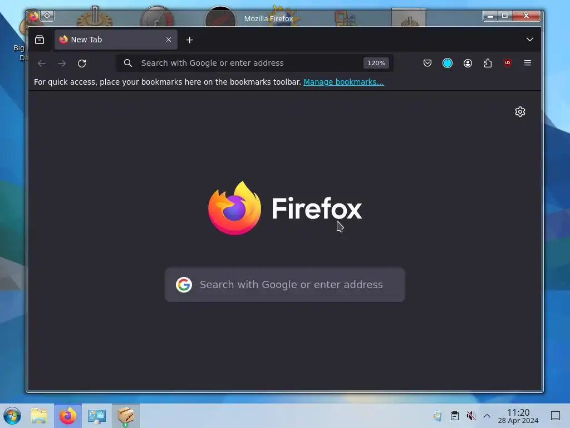Open the package installer taskbar icon
This screenshot has height=428, width=570.
[126, 416]
